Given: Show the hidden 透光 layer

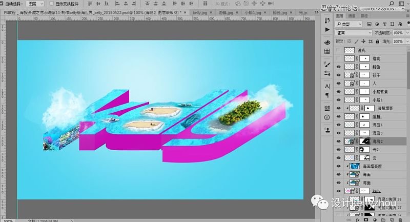Looking at the screenshot, I should [x=338, y=50].
